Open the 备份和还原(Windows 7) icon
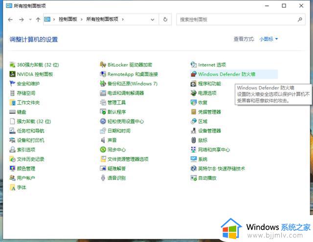Image resolution: width=313 pixels, height=242 pixels. [103, 84]
